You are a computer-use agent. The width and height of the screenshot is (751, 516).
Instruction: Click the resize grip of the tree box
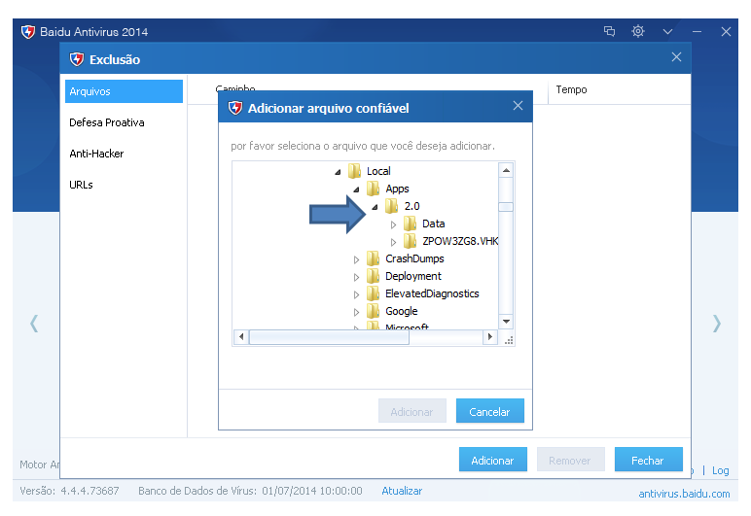click(x=508, y=339)
